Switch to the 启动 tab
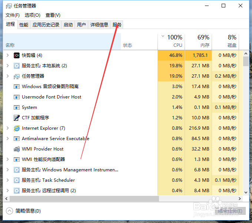 [x=68, y=25]
